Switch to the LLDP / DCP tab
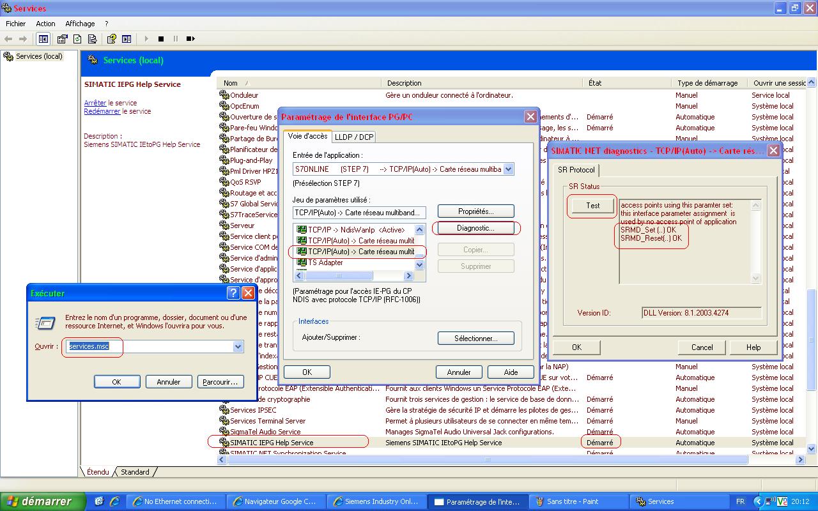 (x=354, y=137)
